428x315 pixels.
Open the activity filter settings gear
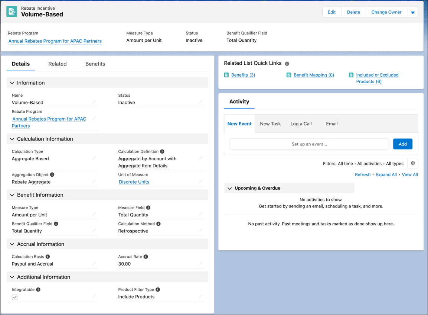(413, 163)
